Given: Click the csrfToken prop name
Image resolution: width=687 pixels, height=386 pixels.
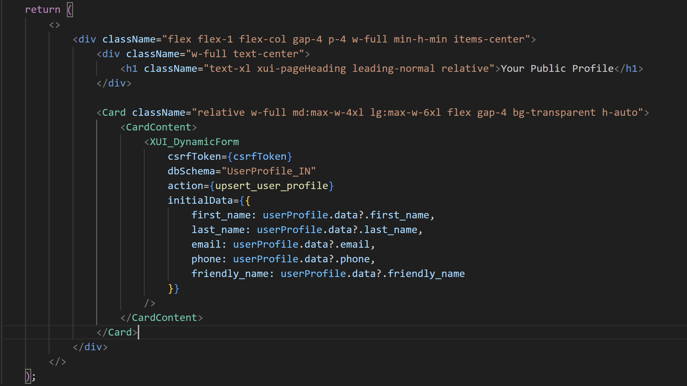Looking at the screenshot, I should coord(194,157).
